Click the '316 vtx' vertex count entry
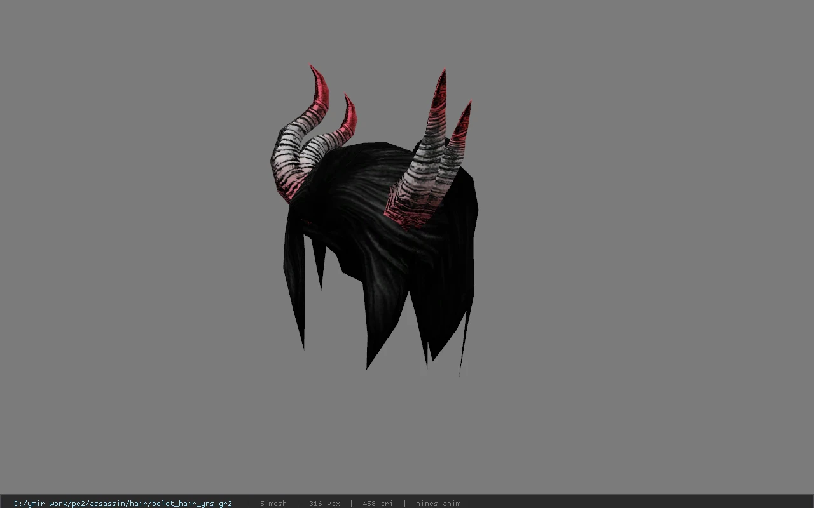 point(324,504)
